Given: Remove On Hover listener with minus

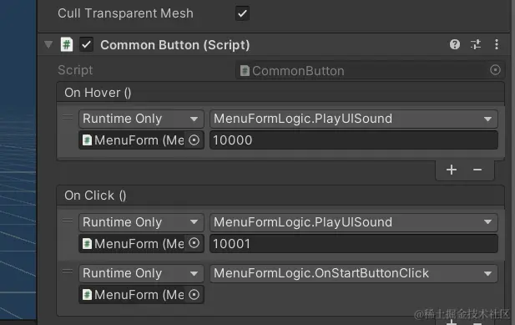Looking at the screenshot, I should click(477, 170).
